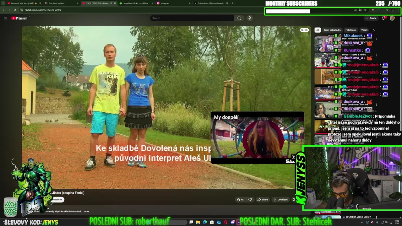Open Discord from the taskbar
The image size is (402, 226).
(232, 222)
